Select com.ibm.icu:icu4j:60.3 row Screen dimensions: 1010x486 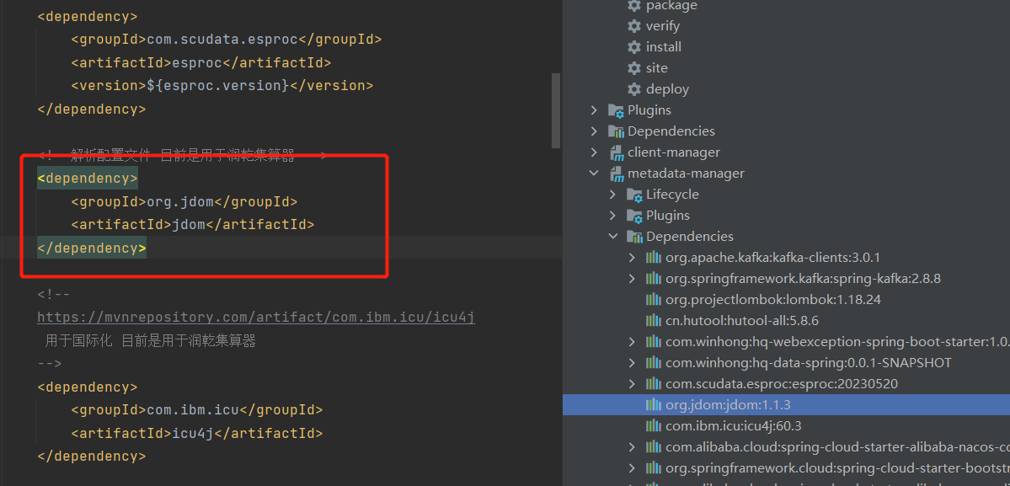click(x=786, y=426)
